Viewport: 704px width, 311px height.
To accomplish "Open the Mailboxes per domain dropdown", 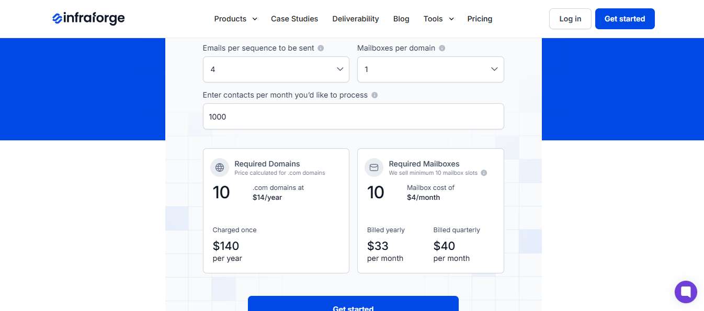I will pyautogui.click(x=430, y=69).
